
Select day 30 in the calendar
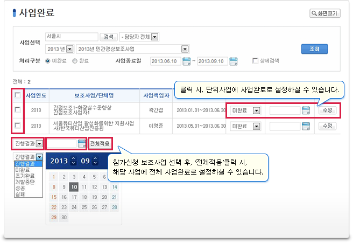64,217
